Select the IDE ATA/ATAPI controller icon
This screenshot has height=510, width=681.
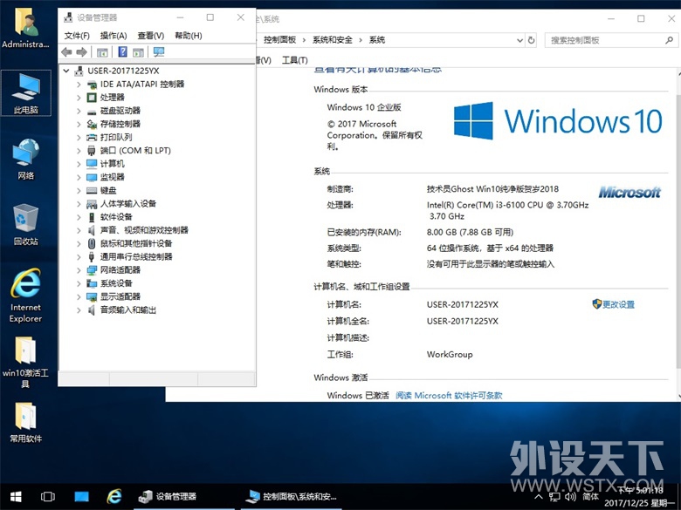coord(92,85)
